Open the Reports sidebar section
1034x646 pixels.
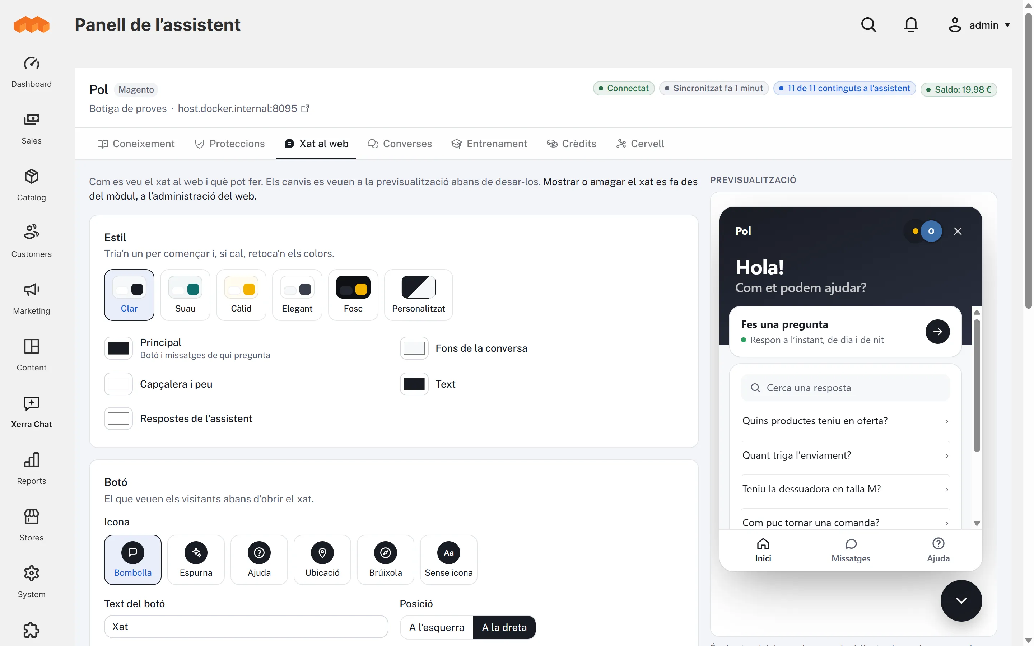31,468
